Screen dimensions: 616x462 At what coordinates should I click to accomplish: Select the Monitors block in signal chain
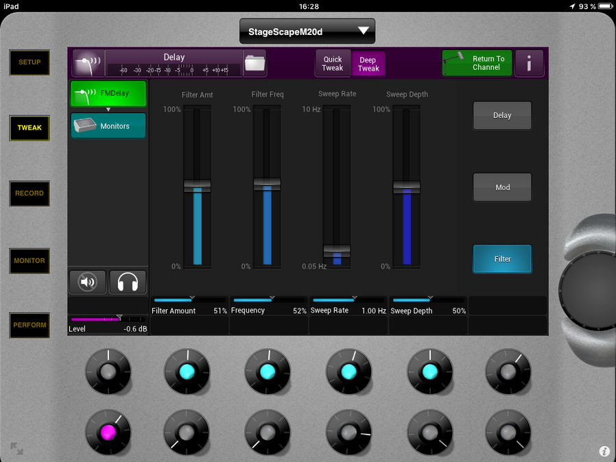(108, 126)
